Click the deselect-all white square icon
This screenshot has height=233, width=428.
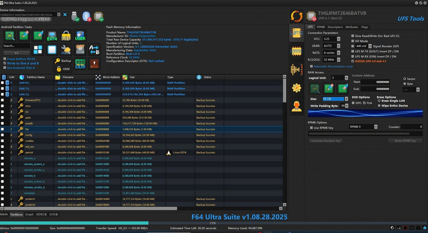[52, 50]
